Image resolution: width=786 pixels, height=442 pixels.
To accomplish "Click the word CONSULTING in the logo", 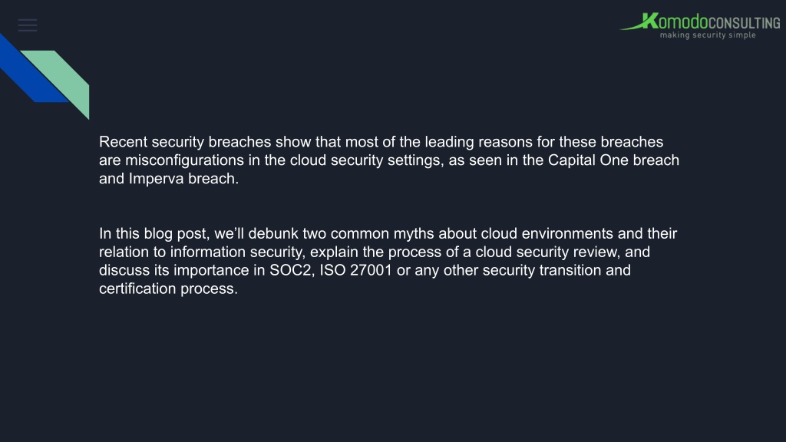I will click(x=745, y=23).
